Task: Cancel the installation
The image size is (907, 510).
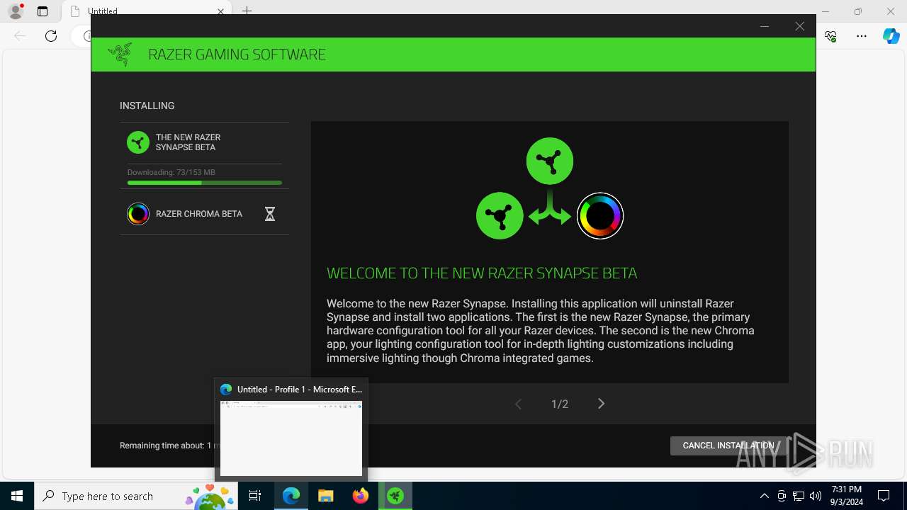Action: 728,446
